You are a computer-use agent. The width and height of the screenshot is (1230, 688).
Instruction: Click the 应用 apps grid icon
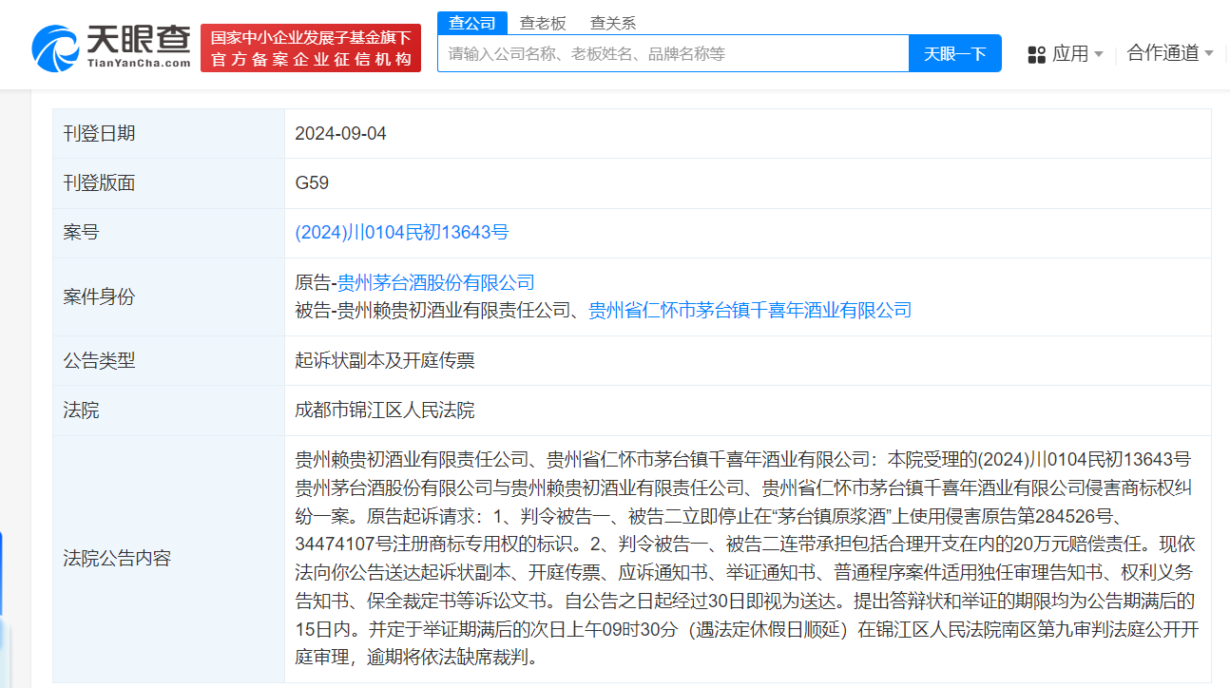click(1035, 53)
